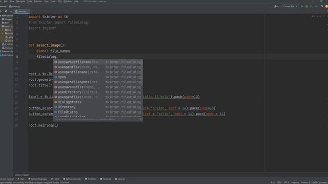Expand External Libraries in project tree

point(7,52)
